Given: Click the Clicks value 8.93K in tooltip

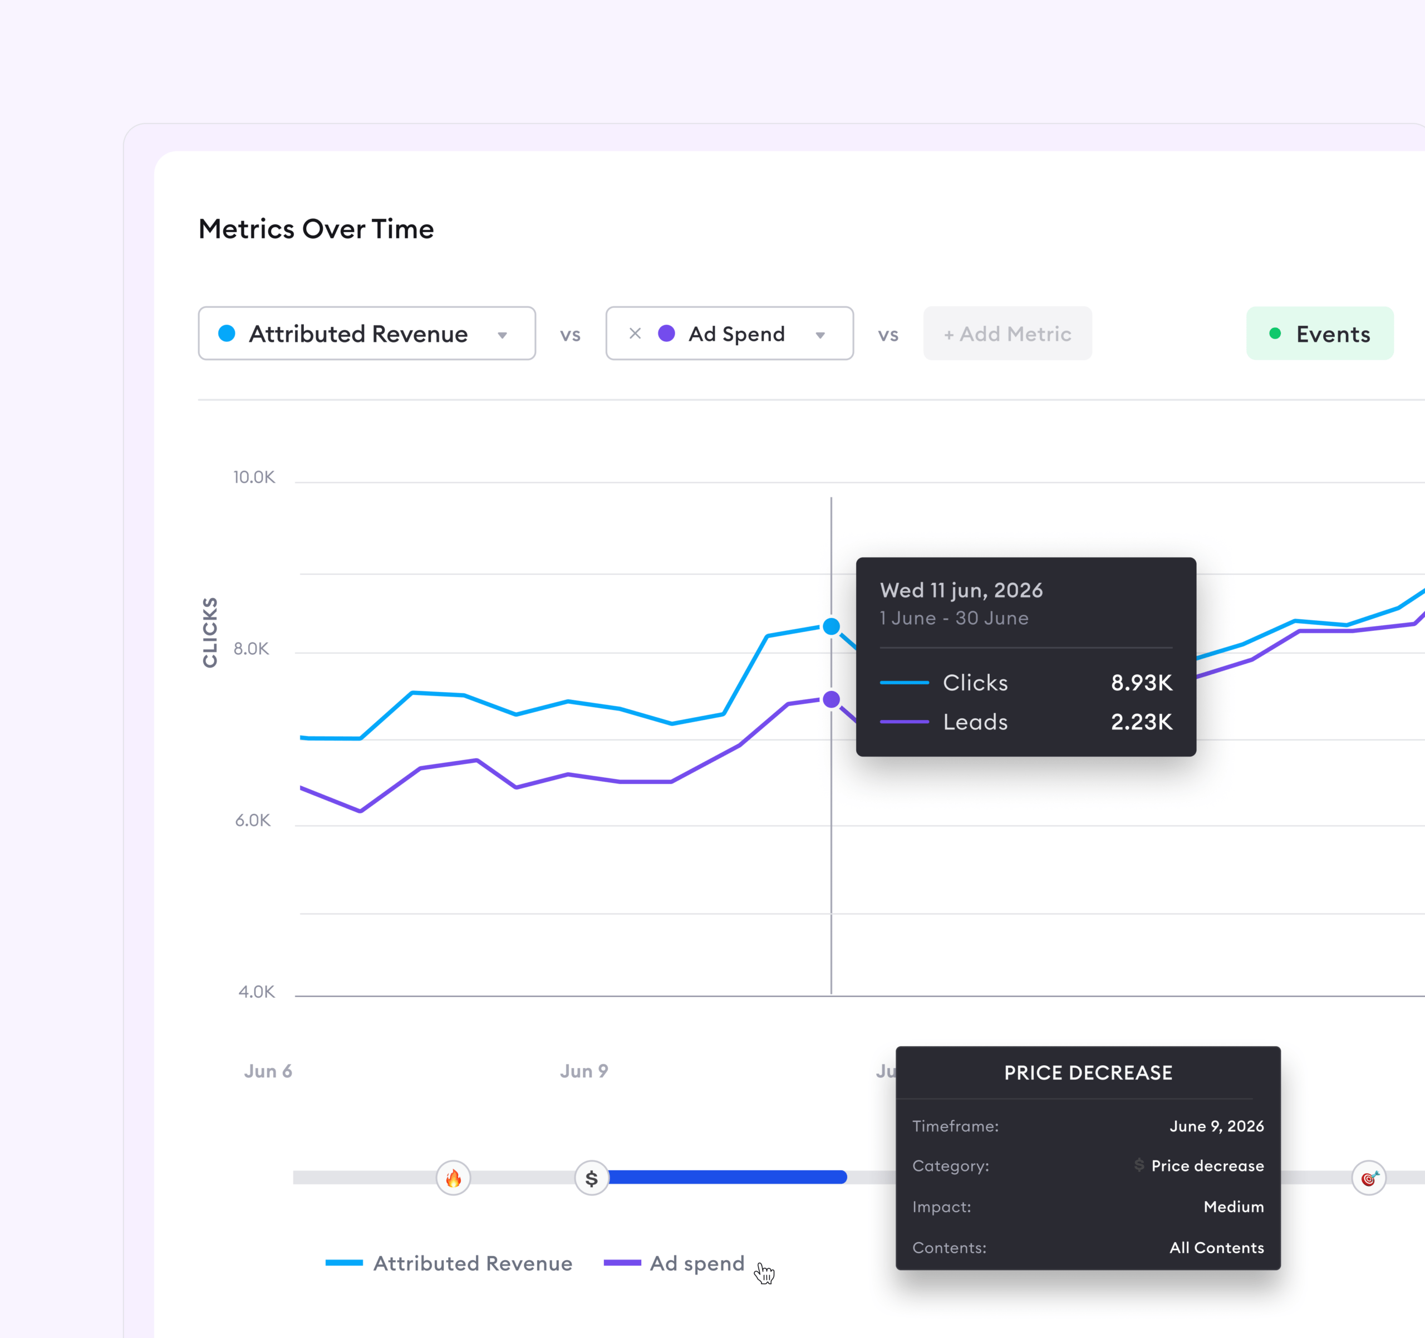Looking at the screenshot, I should (x=1142, y=683).
